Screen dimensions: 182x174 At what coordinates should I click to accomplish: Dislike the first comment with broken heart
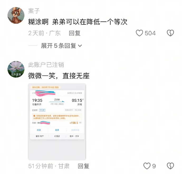(x=170, y=33)
